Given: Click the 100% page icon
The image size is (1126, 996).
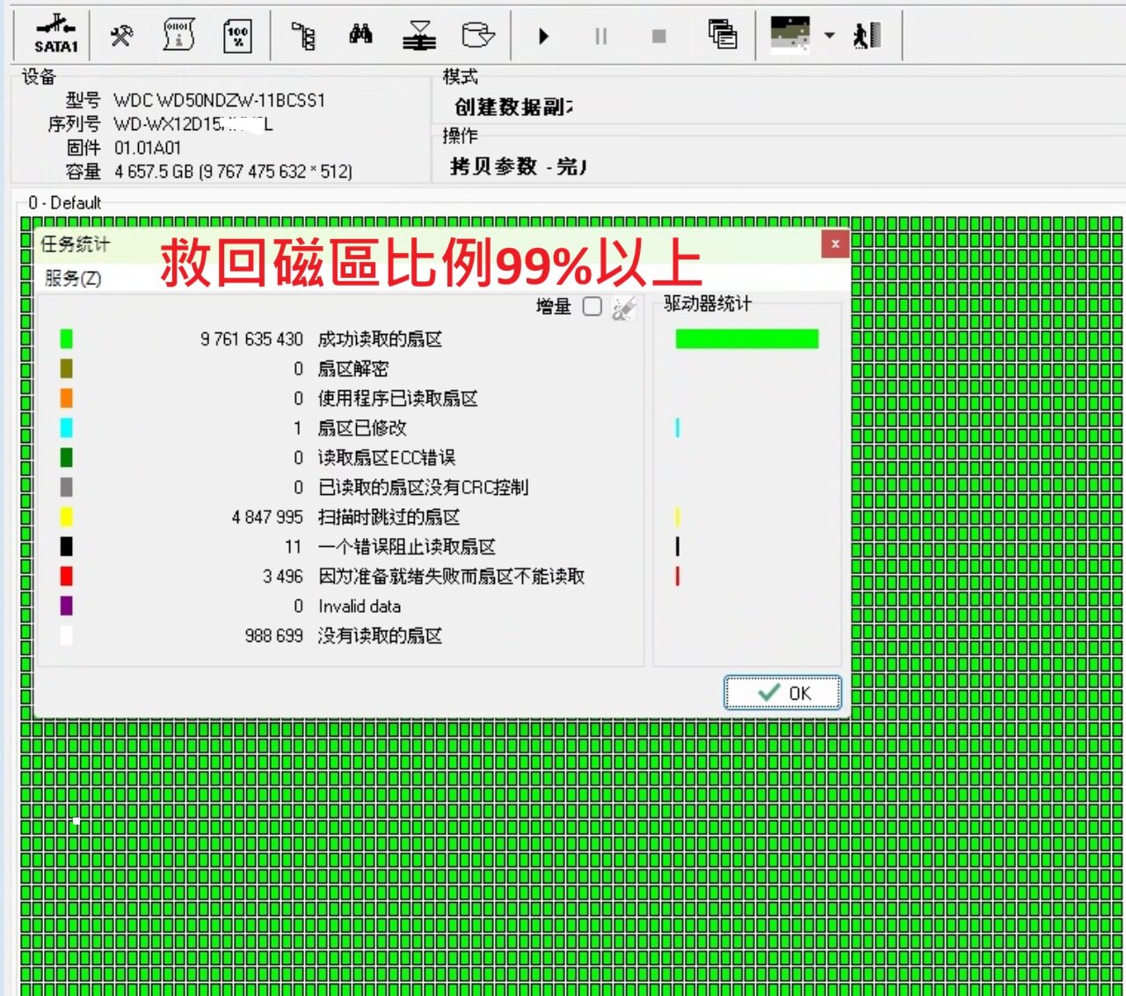Looking at the screenshot, I should [237, 36].
